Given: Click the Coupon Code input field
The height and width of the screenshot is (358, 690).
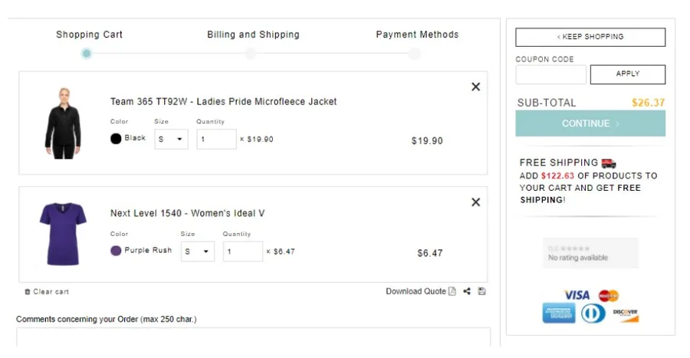Looking at the screenshot, I should click(x=550, y=74).
